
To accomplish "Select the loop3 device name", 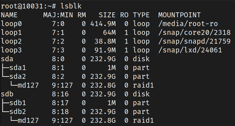I will point(11,50).
